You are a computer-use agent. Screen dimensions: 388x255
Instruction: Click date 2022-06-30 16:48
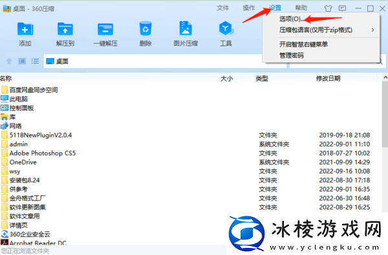[x=345, y=198]
